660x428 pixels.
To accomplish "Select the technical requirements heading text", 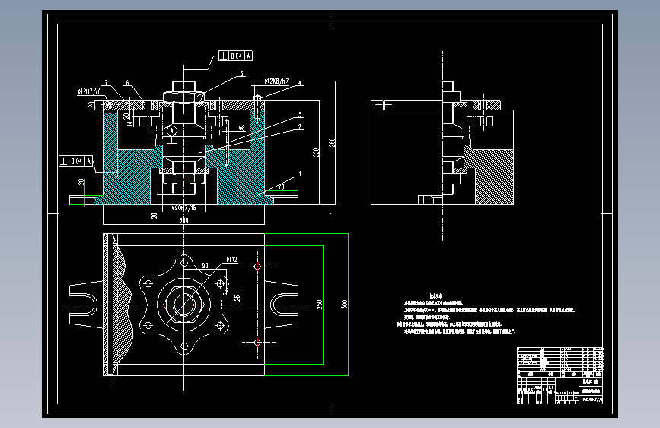I will [x=435, y=296].
